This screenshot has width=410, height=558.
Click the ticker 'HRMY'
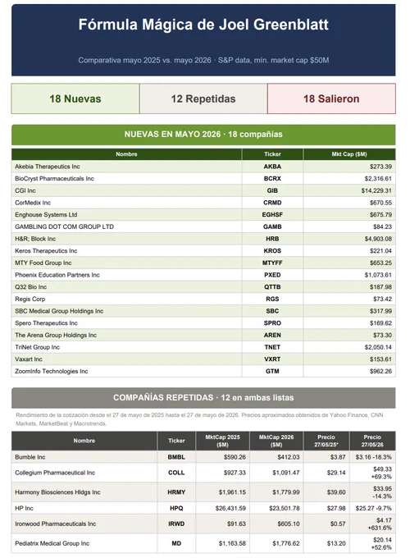[176, 492]
